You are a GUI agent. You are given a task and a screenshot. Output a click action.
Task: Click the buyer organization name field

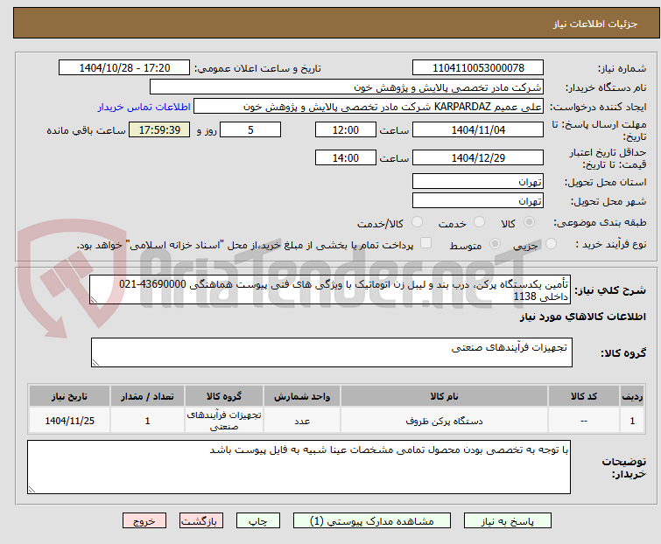click(347, 87)
